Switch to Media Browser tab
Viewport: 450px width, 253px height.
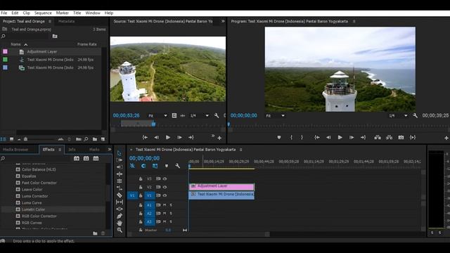pos(15,150)
